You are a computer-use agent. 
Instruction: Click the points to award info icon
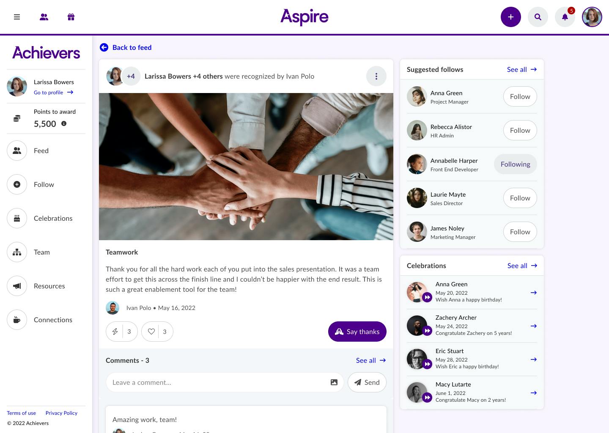[64, 123]
